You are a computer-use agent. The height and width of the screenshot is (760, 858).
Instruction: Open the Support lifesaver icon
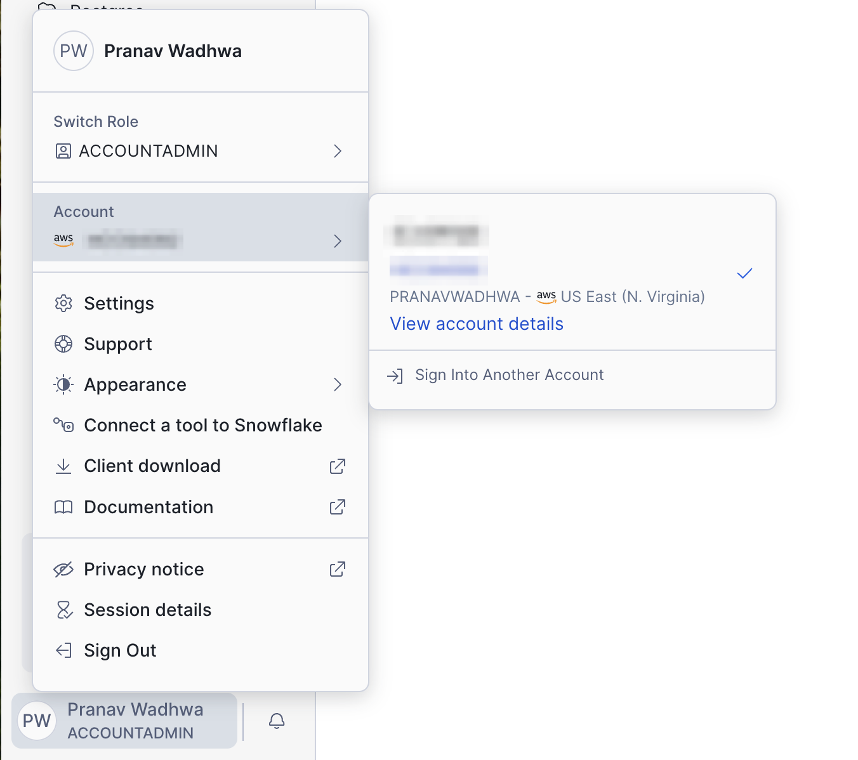[x=63, y=344]
